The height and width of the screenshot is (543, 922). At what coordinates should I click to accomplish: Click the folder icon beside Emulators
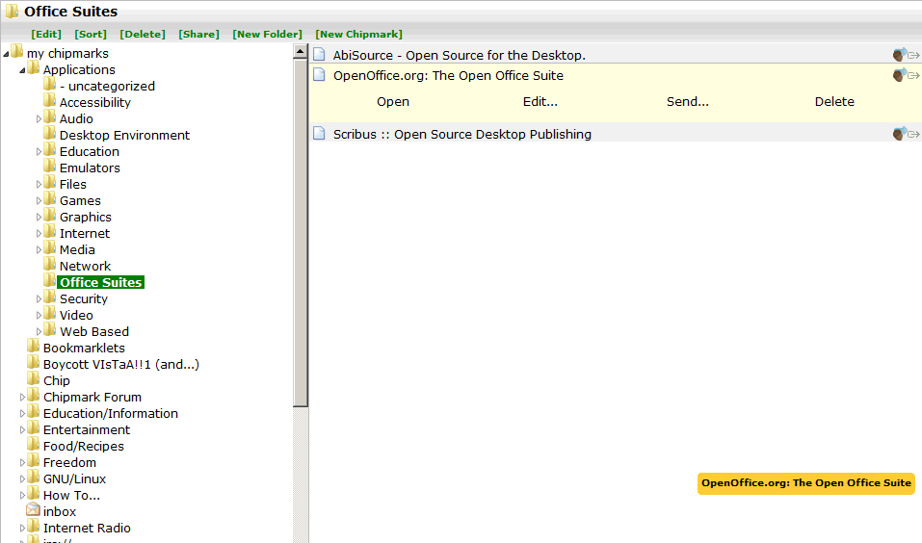pos(50,167)
